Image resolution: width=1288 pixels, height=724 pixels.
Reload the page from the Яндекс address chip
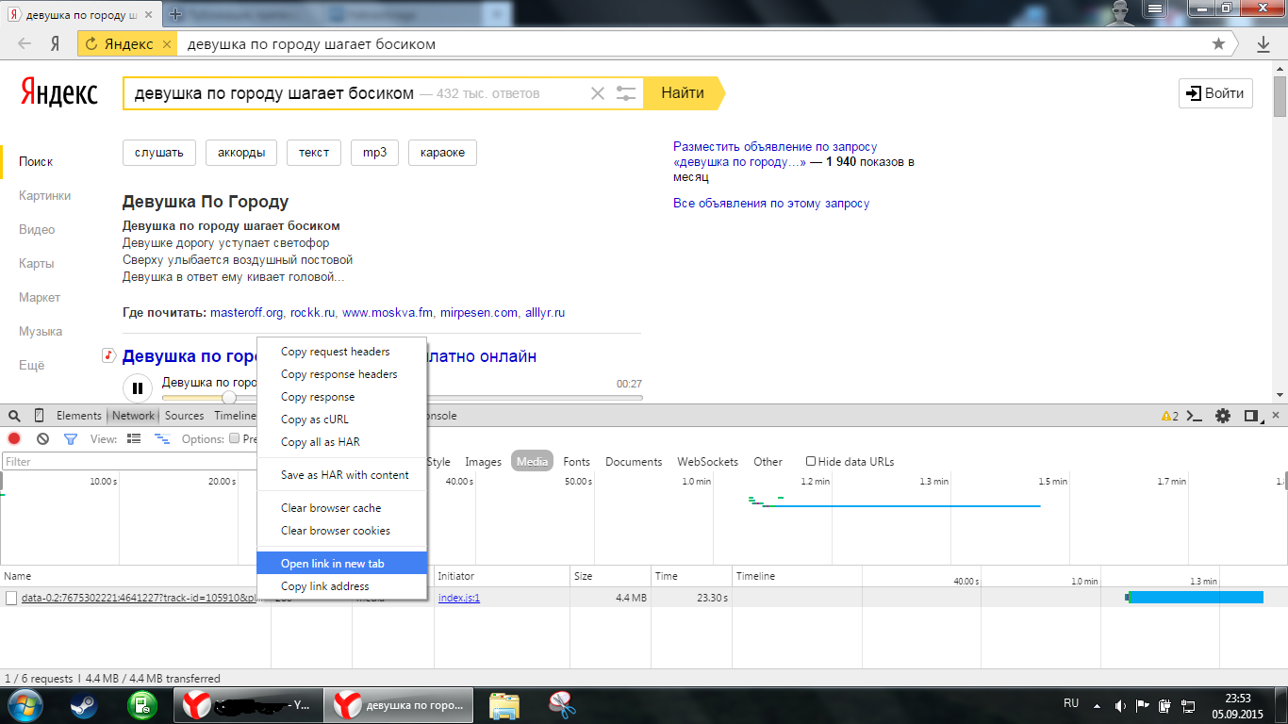(x=91, y=44)
